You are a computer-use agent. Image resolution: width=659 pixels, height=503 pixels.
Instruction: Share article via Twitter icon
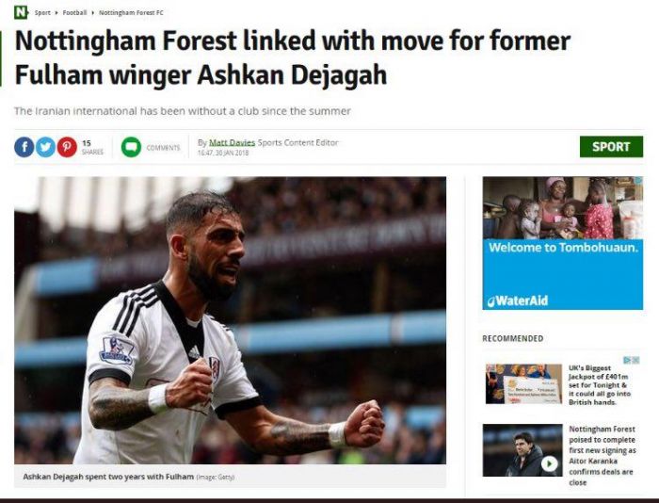(45, 147)
